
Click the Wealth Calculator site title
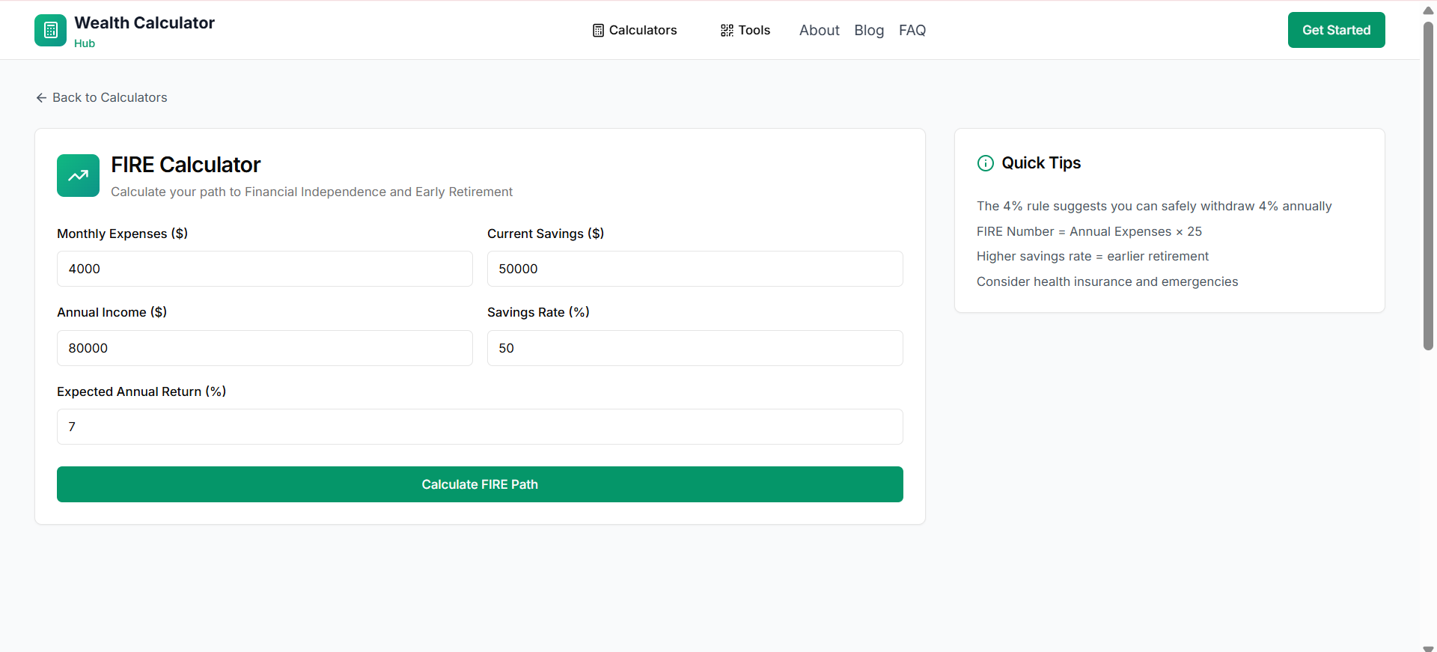click(x=144, y=23)
